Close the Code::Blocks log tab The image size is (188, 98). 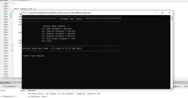[x=17, y=86]
